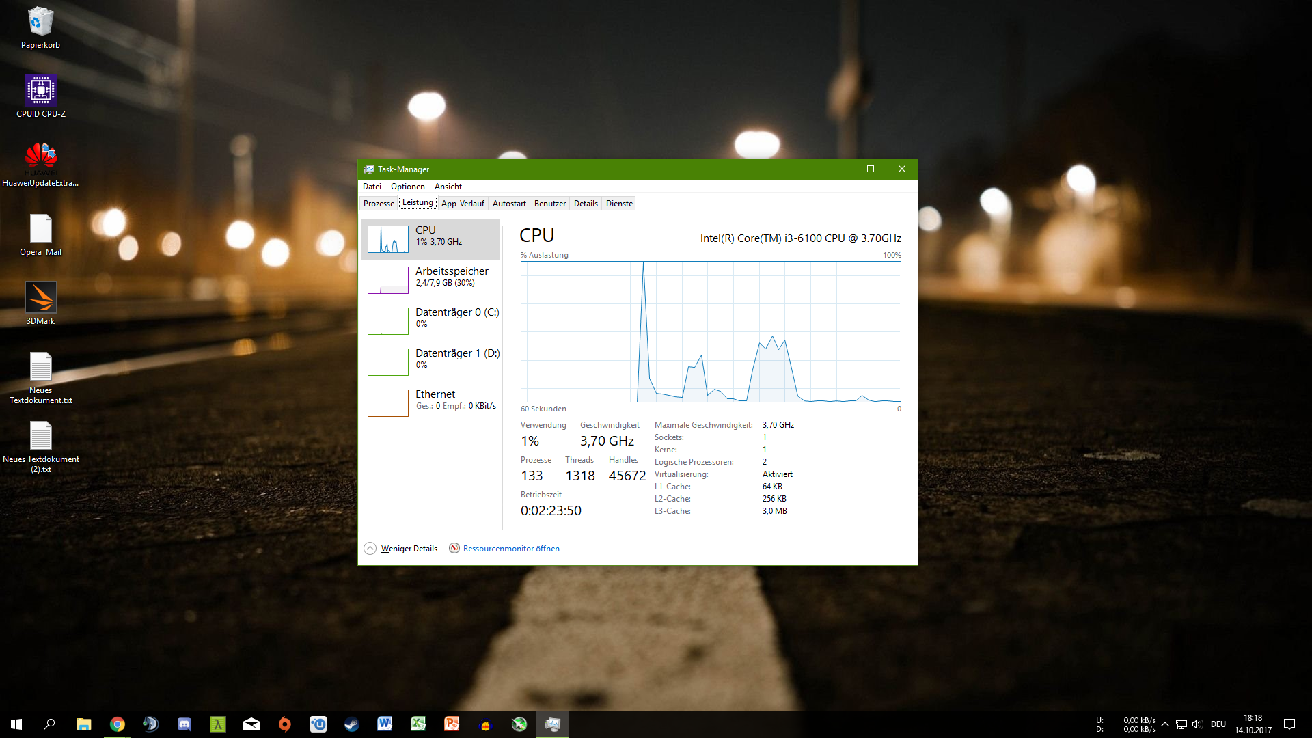This screenshot has height=738, width=1312.
Task: Expand hidden system tray icons
Action: click(1165, 724)
